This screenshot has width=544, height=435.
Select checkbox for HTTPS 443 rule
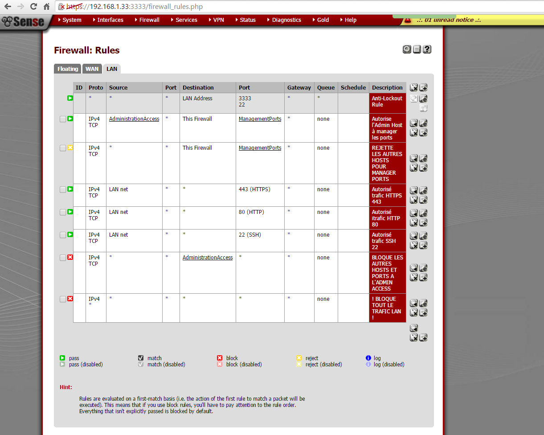coord(63,189)
